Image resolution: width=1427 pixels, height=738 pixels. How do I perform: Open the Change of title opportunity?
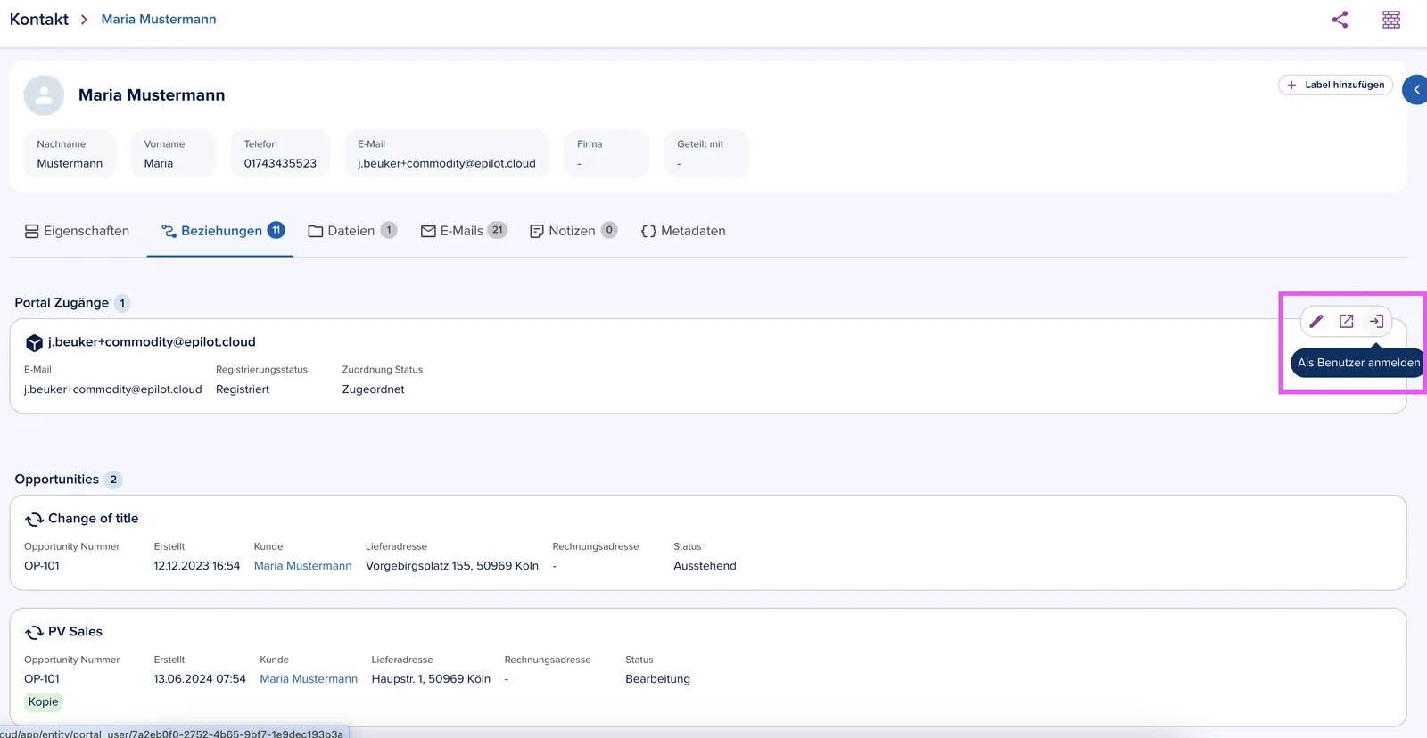94,519
